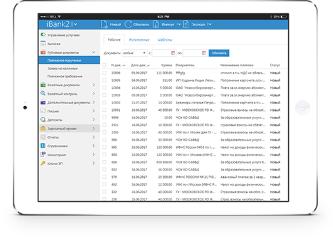Click Дополнительные документы sidebar icon
Viewport: 333px width, 238px height.
[x=43, y=102]
